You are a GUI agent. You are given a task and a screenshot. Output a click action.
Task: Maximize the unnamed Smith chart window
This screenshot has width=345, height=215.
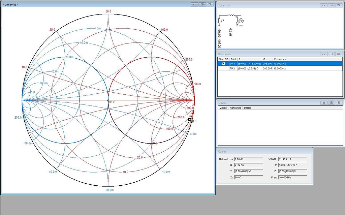pyautogui.click(x=202, y=4)
